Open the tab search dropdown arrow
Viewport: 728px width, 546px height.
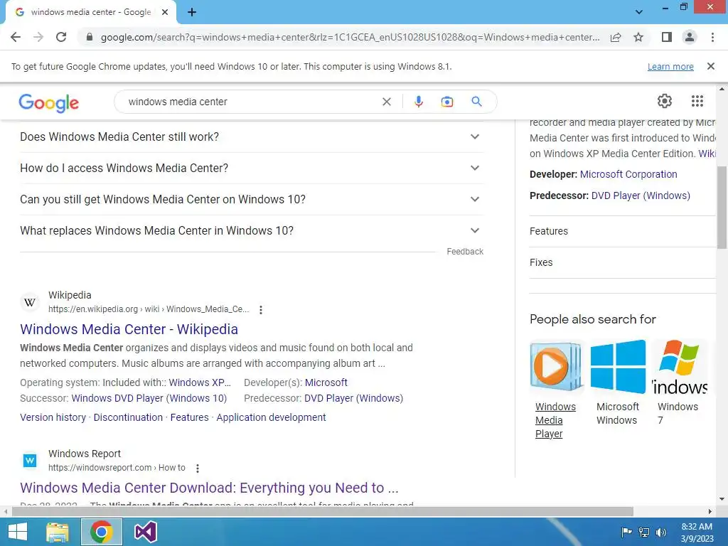(639, 12)
